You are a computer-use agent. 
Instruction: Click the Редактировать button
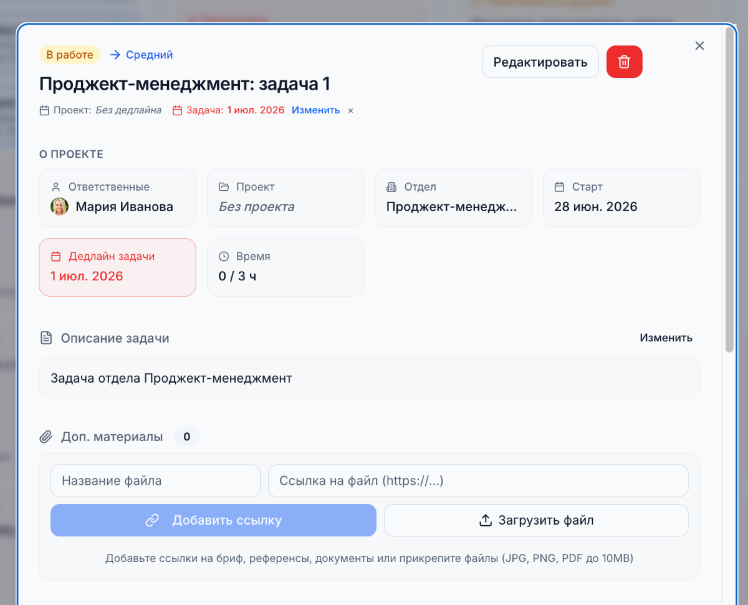[540, 62]
